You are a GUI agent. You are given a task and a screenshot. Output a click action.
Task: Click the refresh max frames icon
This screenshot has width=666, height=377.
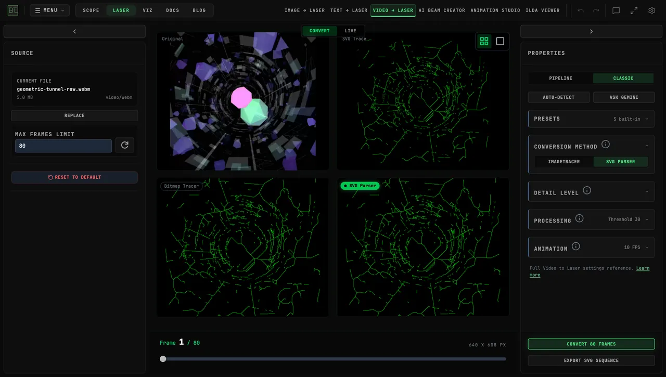point(124,145)
